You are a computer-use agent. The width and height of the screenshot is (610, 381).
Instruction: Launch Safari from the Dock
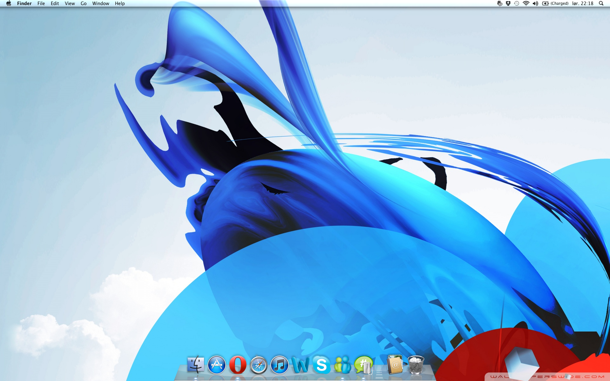tap(259, 365)
